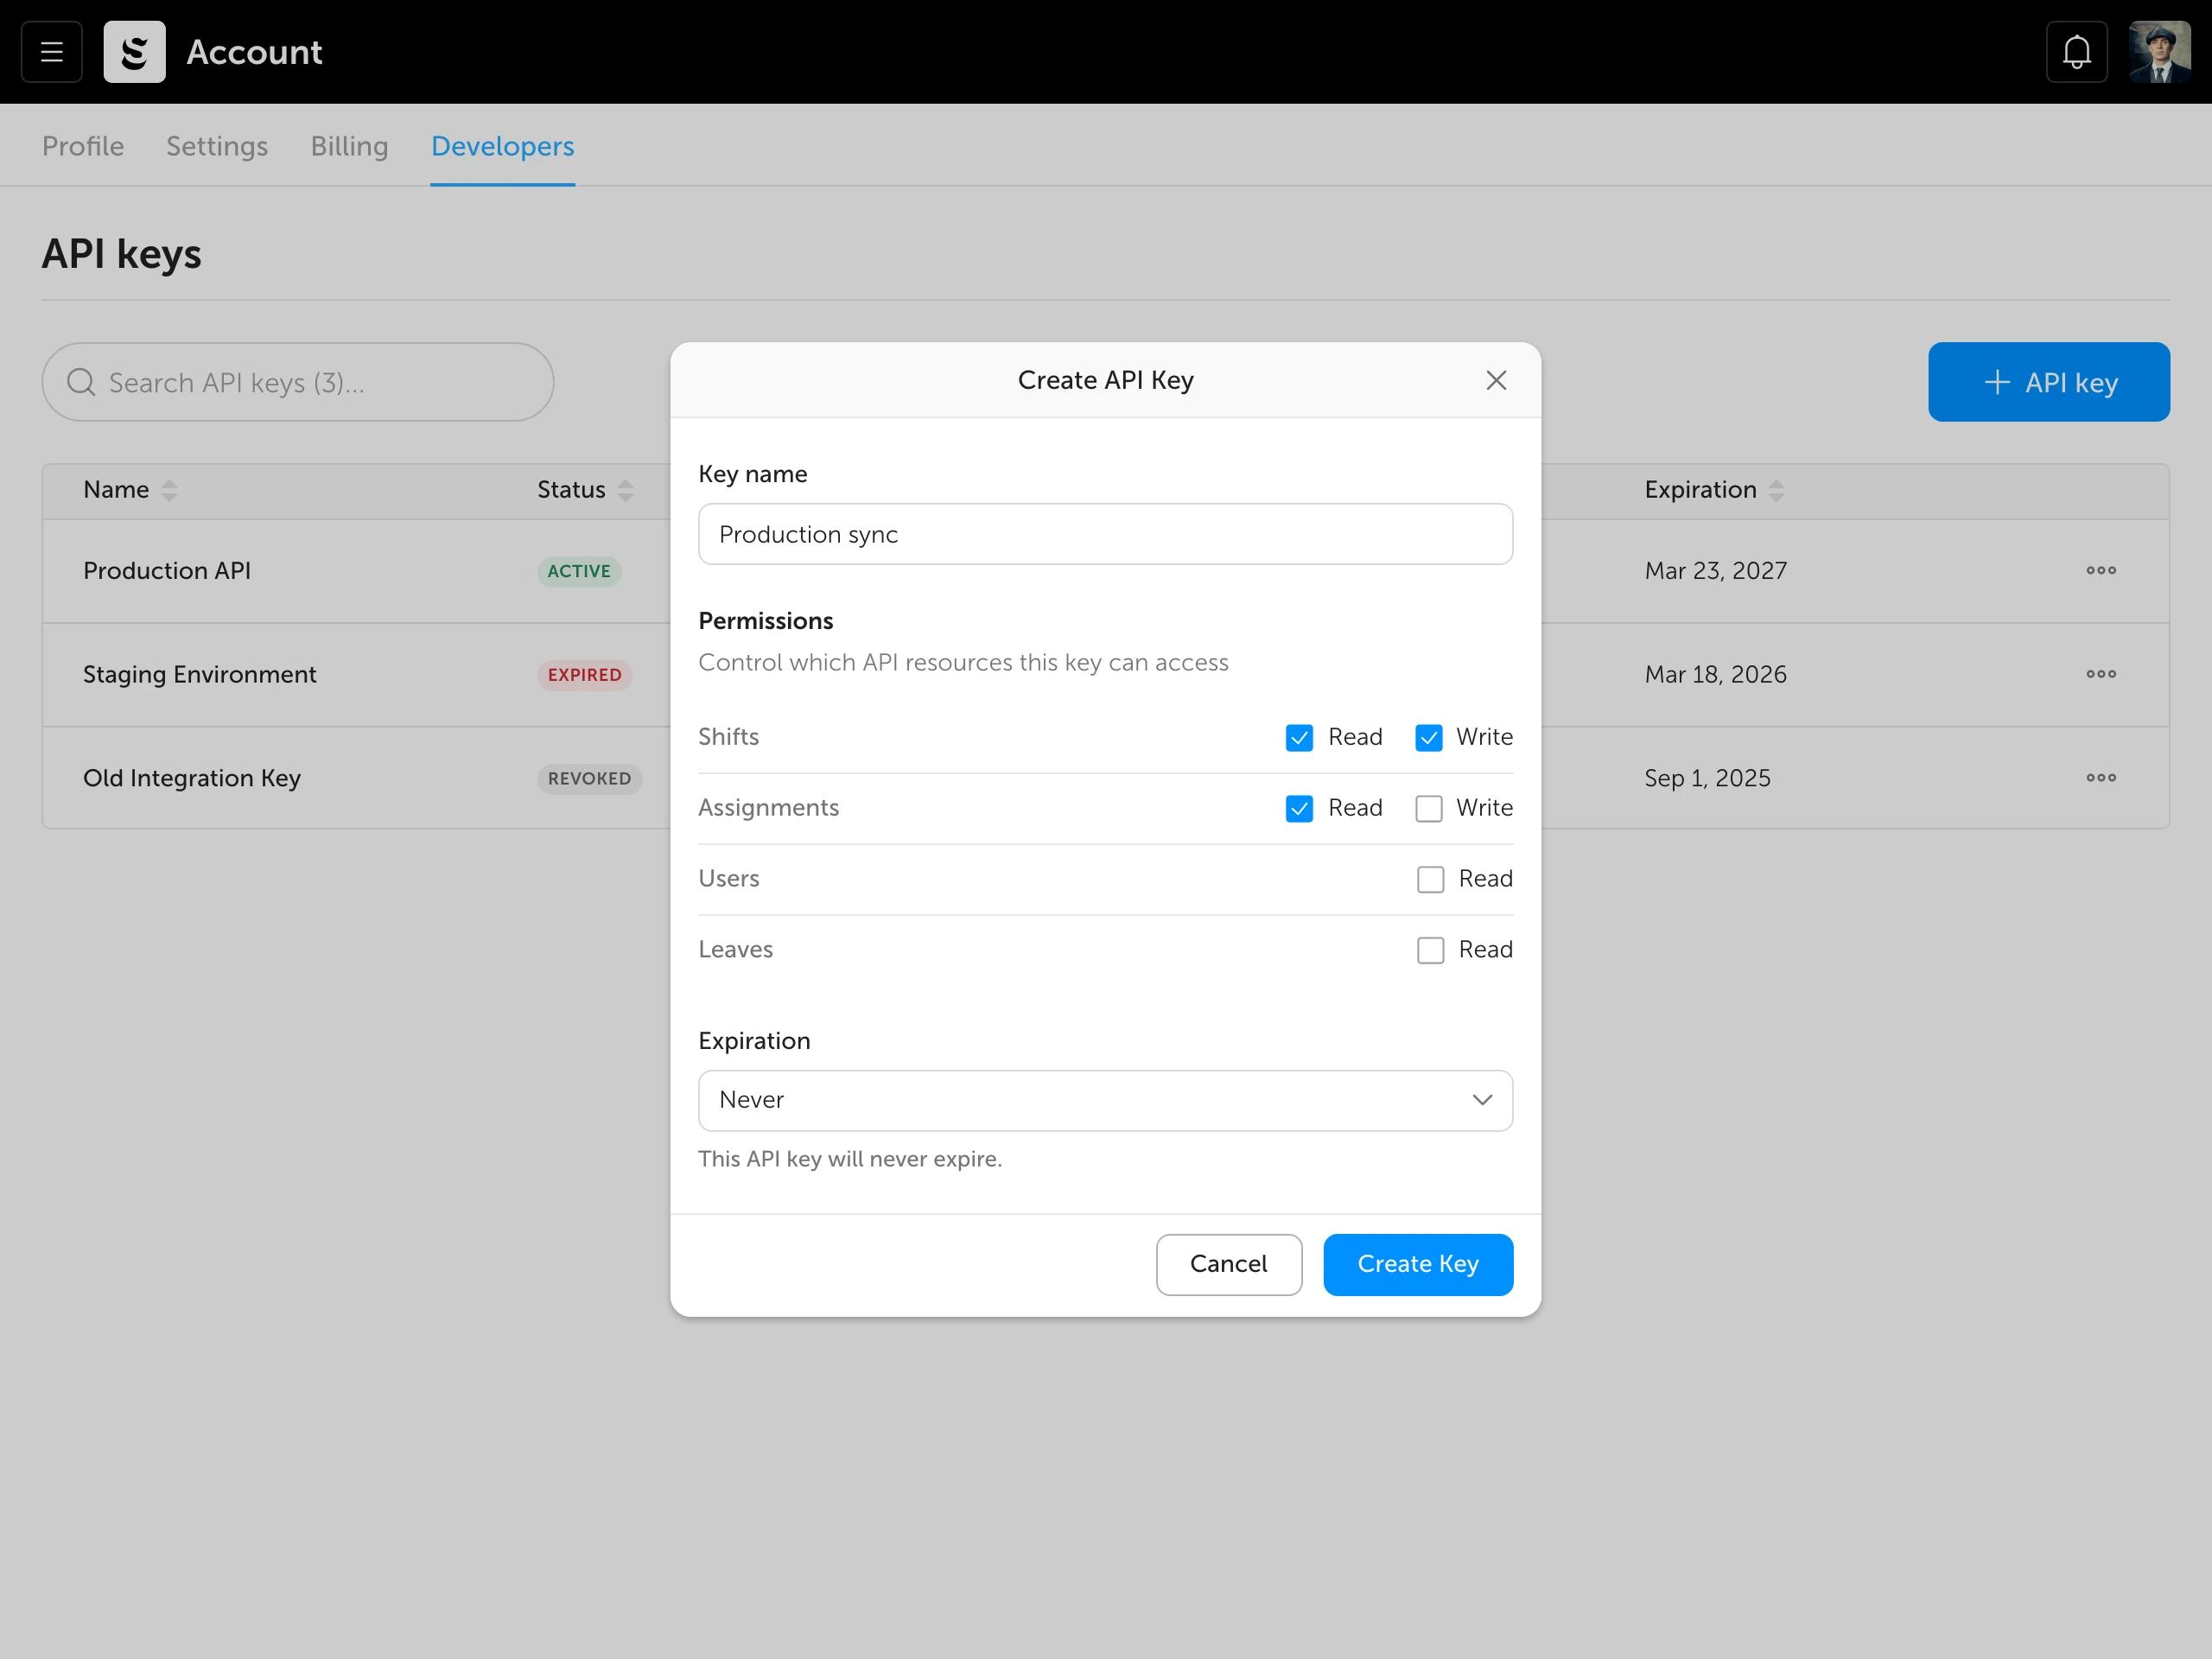The width and height of the screenshot is (2212, 1659).
Task: Enable Users Read permission
Action: point(1430,879)
